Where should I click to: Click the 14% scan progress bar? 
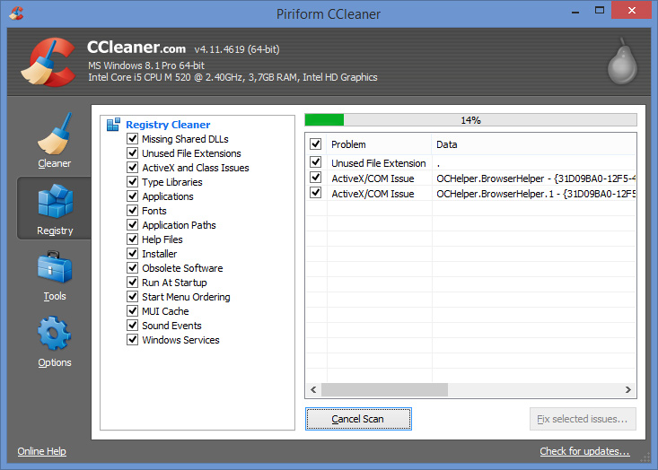point(471,120)
